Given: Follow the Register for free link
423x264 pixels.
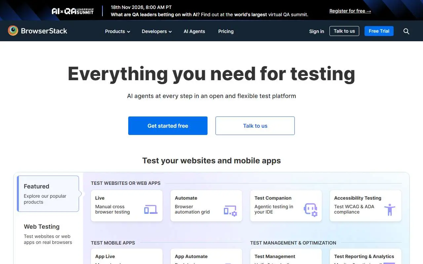Looking at the screenshot, I should pos(350,11).
